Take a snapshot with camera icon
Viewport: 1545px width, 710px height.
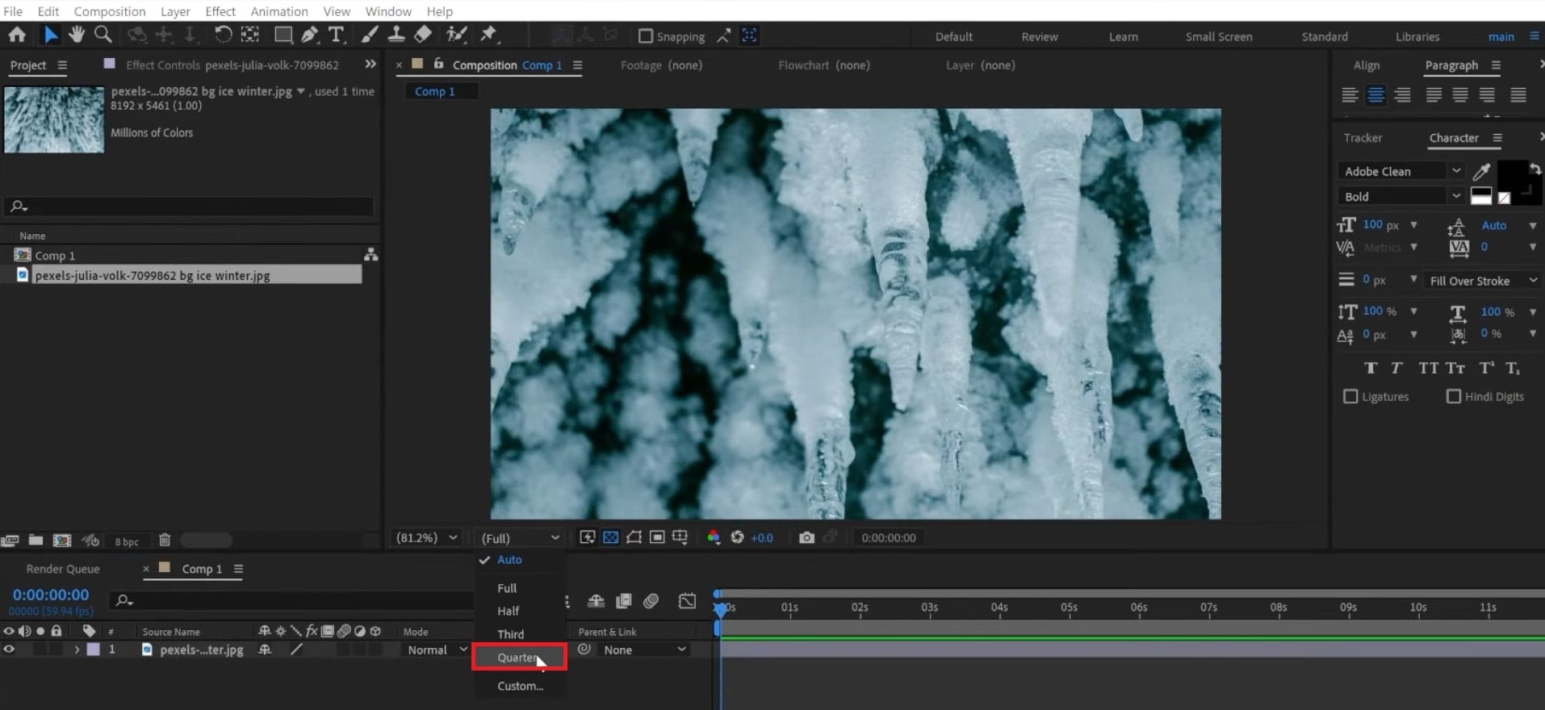(x=806, y=537)
